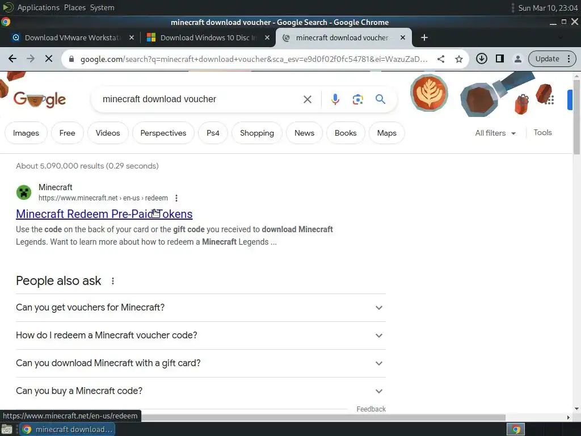This screenshot has height=436, width=581.
Task: Open Minecraft Redeem Pre-Paid Tokens link
Action: [104, 214]
